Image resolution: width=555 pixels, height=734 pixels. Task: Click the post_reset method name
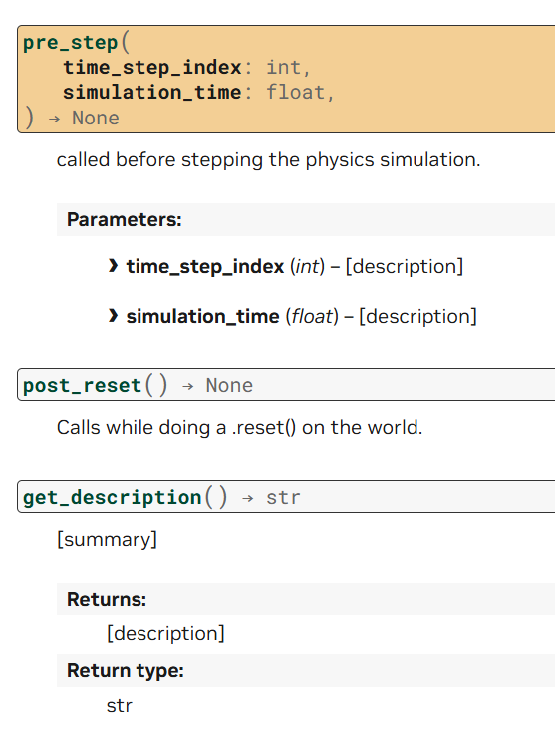click(x=82, y=386)
